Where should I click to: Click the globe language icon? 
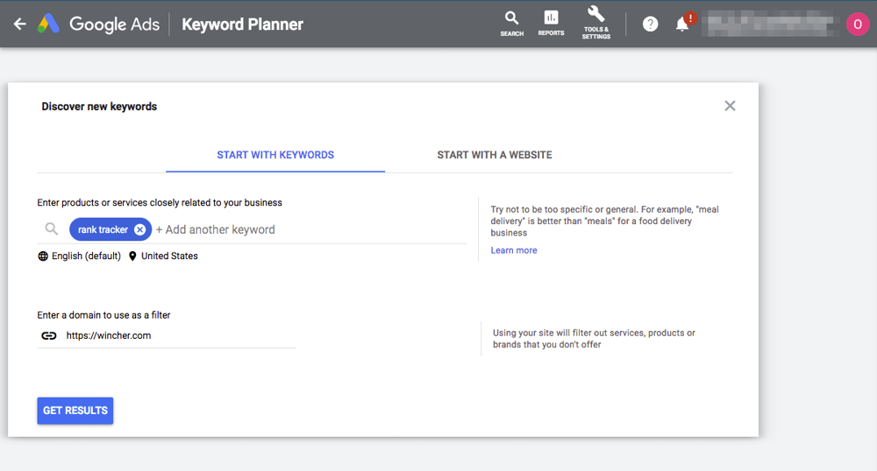tap(43, 257)
